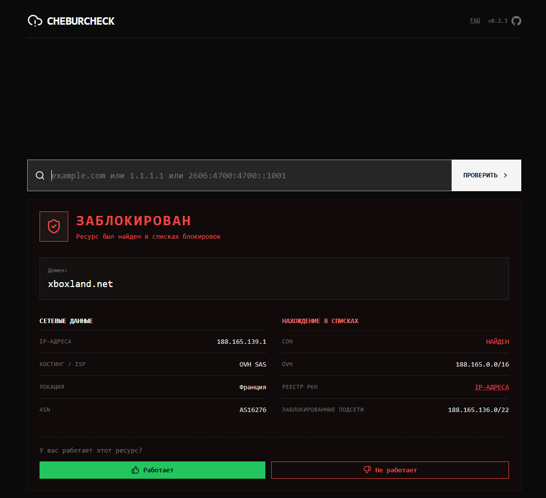Viewport: 546px width, 498px height.
Task: Click the CDN row label
Action: pyautogui.click(x=287, y=342)
